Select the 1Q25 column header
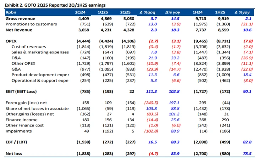Viewport: 257px width, 159px height. (x=103, y=12)
